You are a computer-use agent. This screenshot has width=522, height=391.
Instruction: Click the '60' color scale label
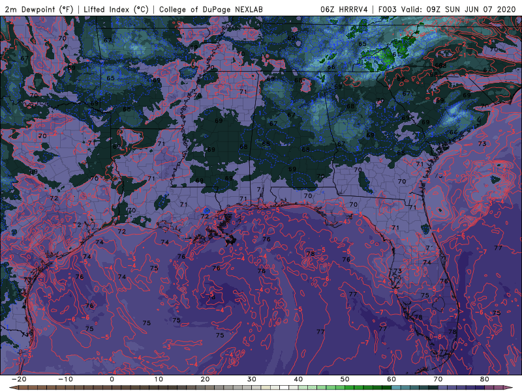pyautogui.click(x=391, y=379)
